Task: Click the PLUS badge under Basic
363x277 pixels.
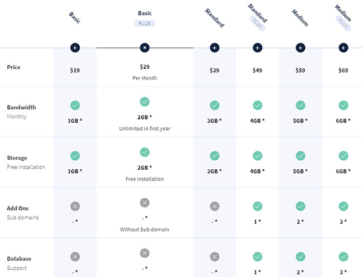Action: [x=145, y=23]
